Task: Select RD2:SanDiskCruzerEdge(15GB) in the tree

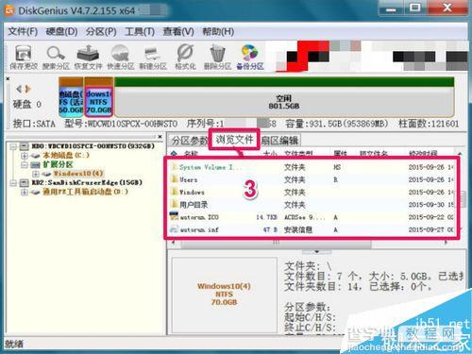Action: (x=87, y=183)
